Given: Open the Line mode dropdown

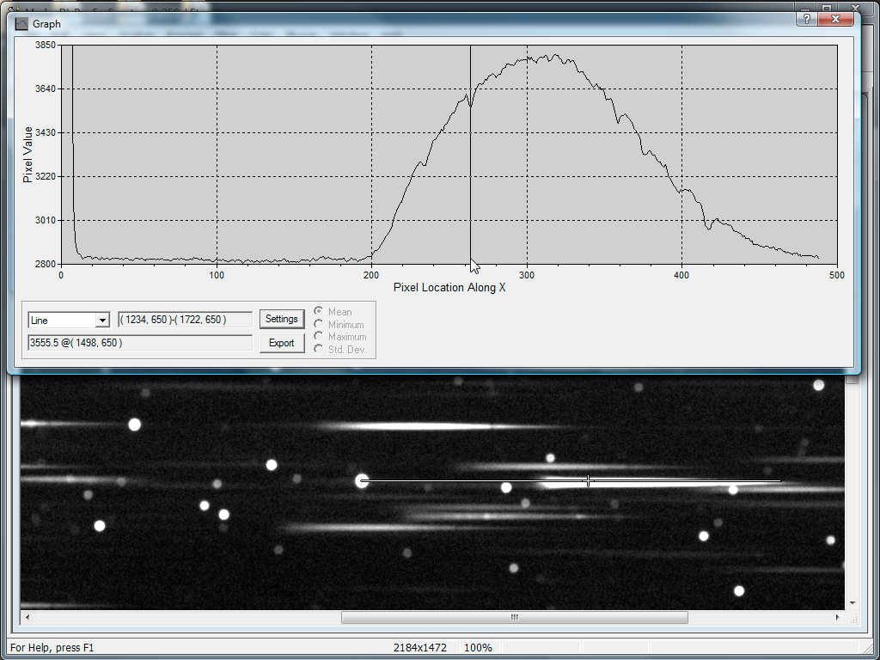Looking at the screenshot, I should pos(102,321).
